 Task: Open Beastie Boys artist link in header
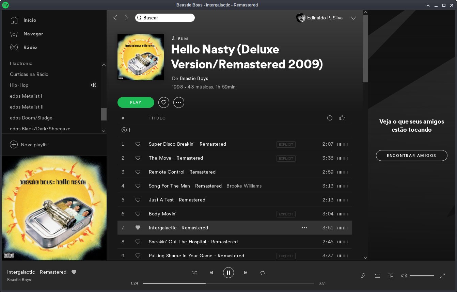click(x=194, y=78)
